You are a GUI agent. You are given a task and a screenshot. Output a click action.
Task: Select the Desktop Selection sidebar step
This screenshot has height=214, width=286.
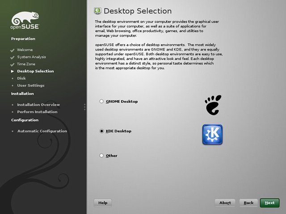pyautogui.click(x=35, y=71)
